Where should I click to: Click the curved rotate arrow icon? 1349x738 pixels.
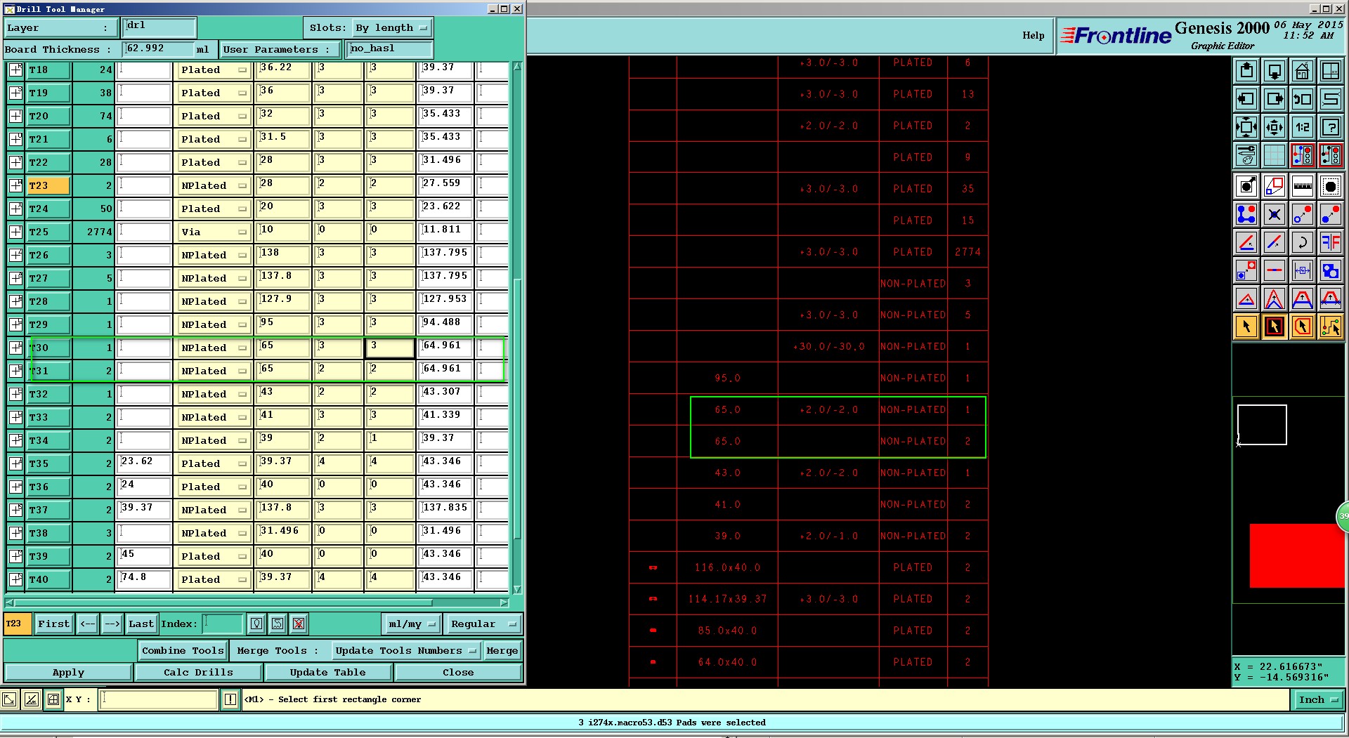[x=1303, y=242]
